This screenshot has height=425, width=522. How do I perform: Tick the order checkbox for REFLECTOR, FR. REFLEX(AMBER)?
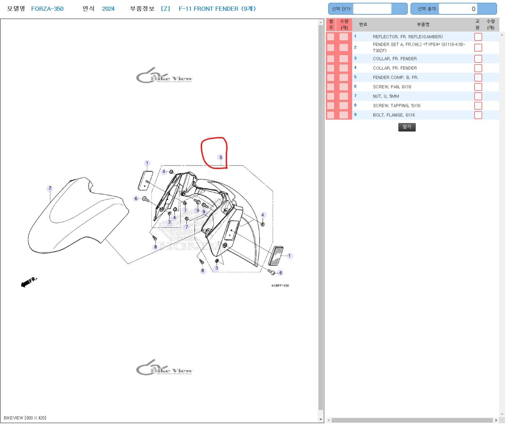pos(331,37)
